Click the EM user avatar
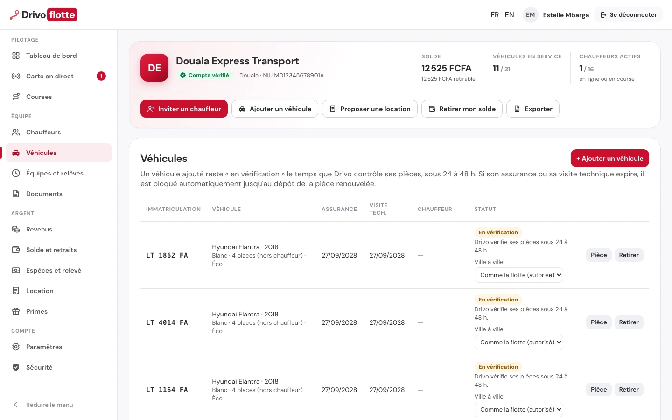The image size is (672, 420). point(531,15)
